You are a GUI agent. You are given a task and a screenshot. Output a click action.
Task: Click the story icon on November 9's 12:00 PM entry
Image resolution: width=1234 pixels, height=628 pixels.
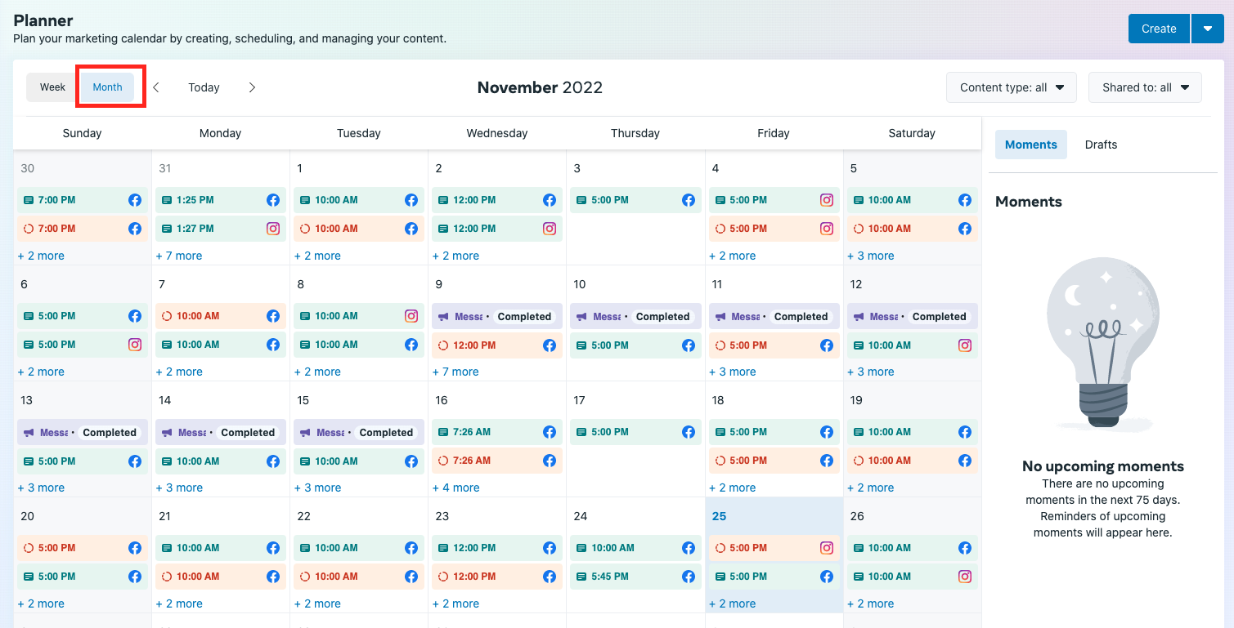[443, 345]
